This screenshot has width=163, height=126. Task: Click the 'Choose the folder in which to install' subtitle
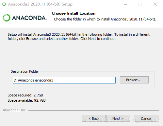[105, 19]
